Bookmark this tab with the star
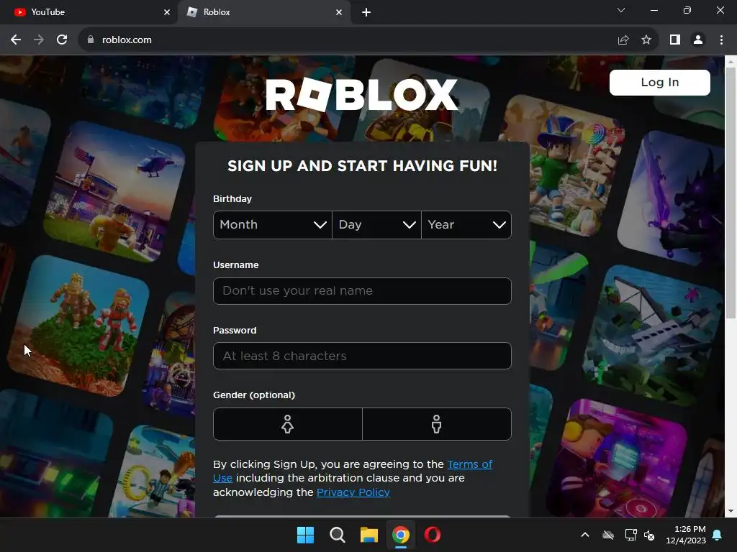737x552 pixels. (646, 40)
